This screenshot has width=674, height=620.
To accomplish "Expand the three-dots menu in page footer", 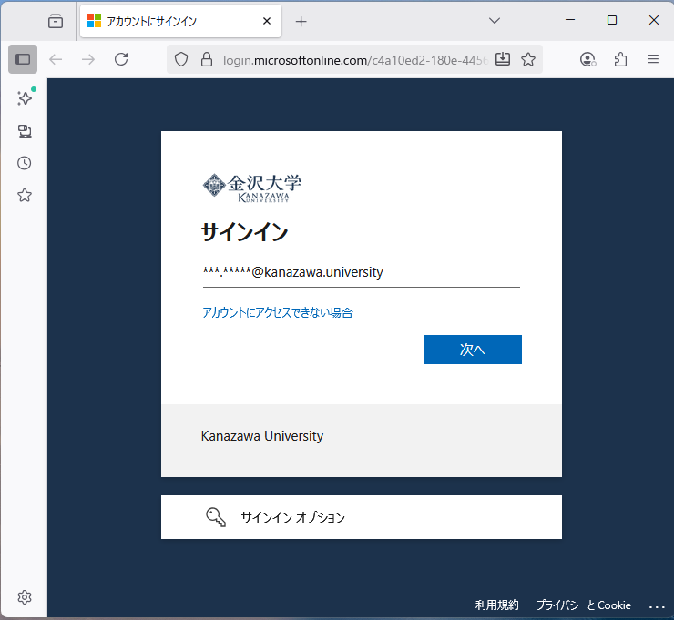I will (657, 605).
